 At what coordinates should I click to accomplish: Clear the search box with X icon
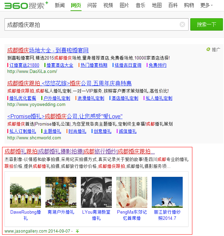[x=182, y=24]
